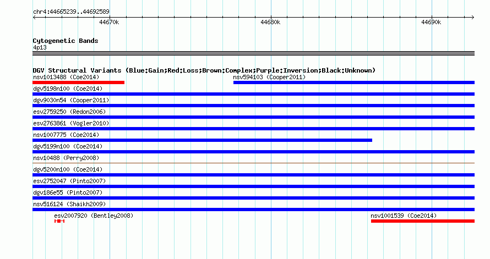The width and height of the screenshot is (490, 259).
Task: Click the nsv594103 (Cooper2011) label
Action: pos(269,77)
